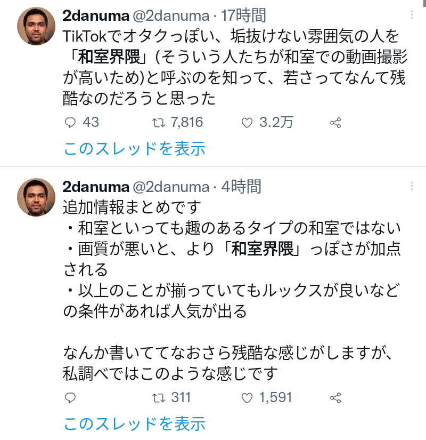Open more options on the 4時間 tweet
Screen dimensions: 426x440
(411, 186)
